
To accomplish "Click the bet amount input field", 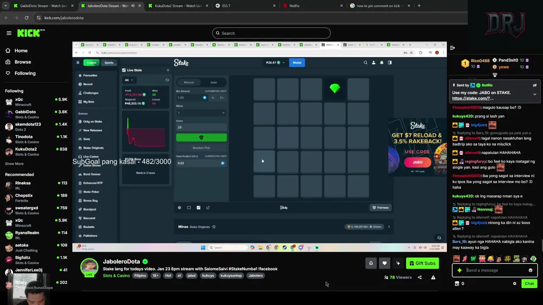I will click(x=192, y=97).
